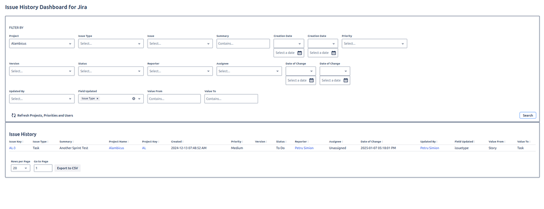Expand the Version filter dropdown
Viewport: 544px width, 209px height.
click(x=41, y=71)
